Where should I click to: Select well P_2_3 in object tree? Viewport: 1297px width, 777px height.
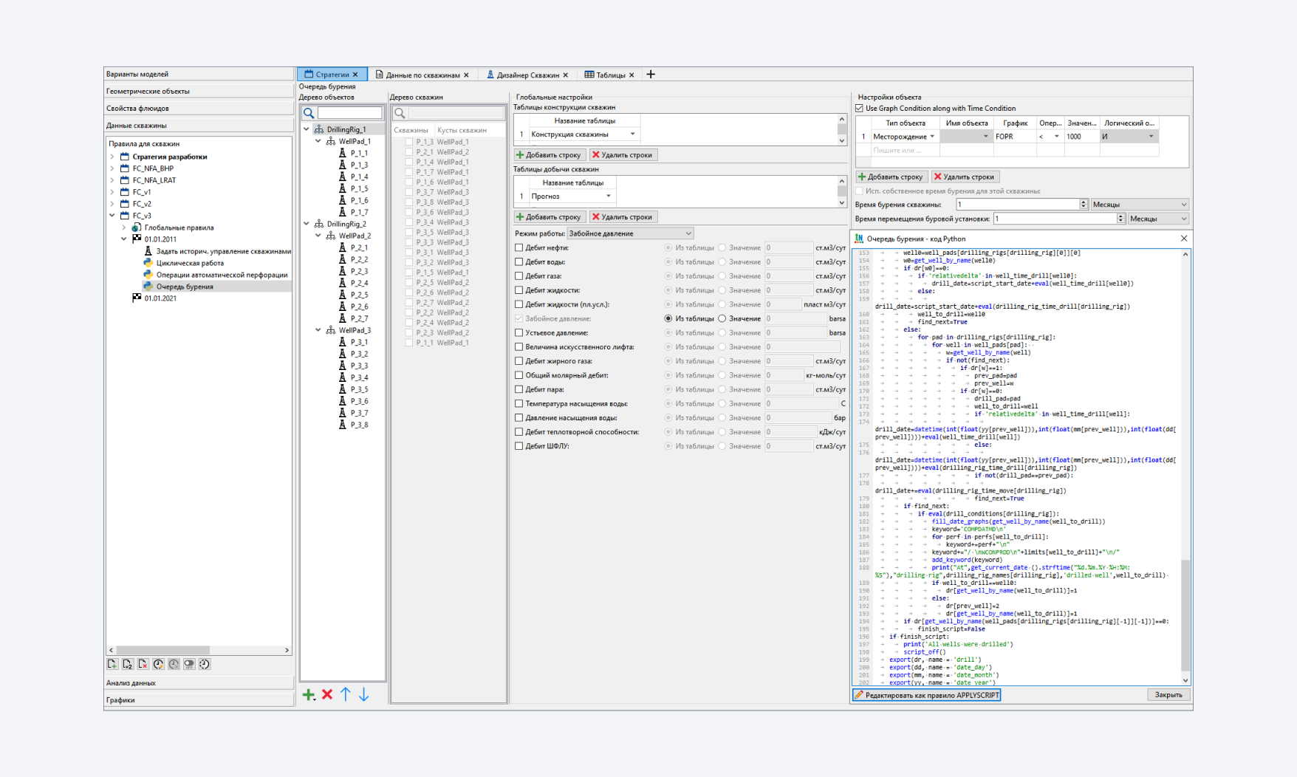pyautogui.click(x=359, y=271)
